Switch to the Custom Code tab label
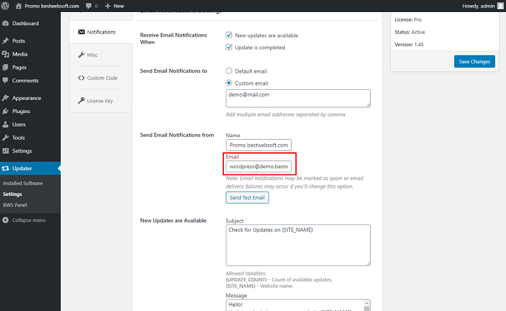506x311 pixels. (x=102, y=78)
